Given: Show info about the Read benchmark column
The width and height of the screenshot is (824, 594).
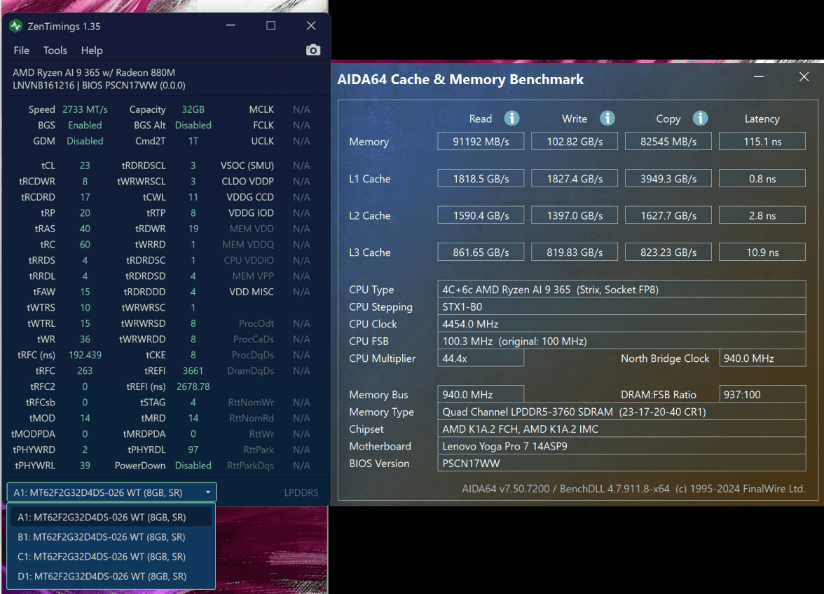Looking at the screenshot, I should [x=511, y=119].
